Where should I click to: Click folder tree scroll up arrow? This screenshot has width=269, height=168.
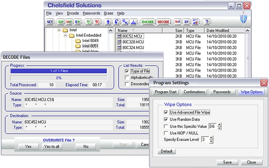click(111, 30)
